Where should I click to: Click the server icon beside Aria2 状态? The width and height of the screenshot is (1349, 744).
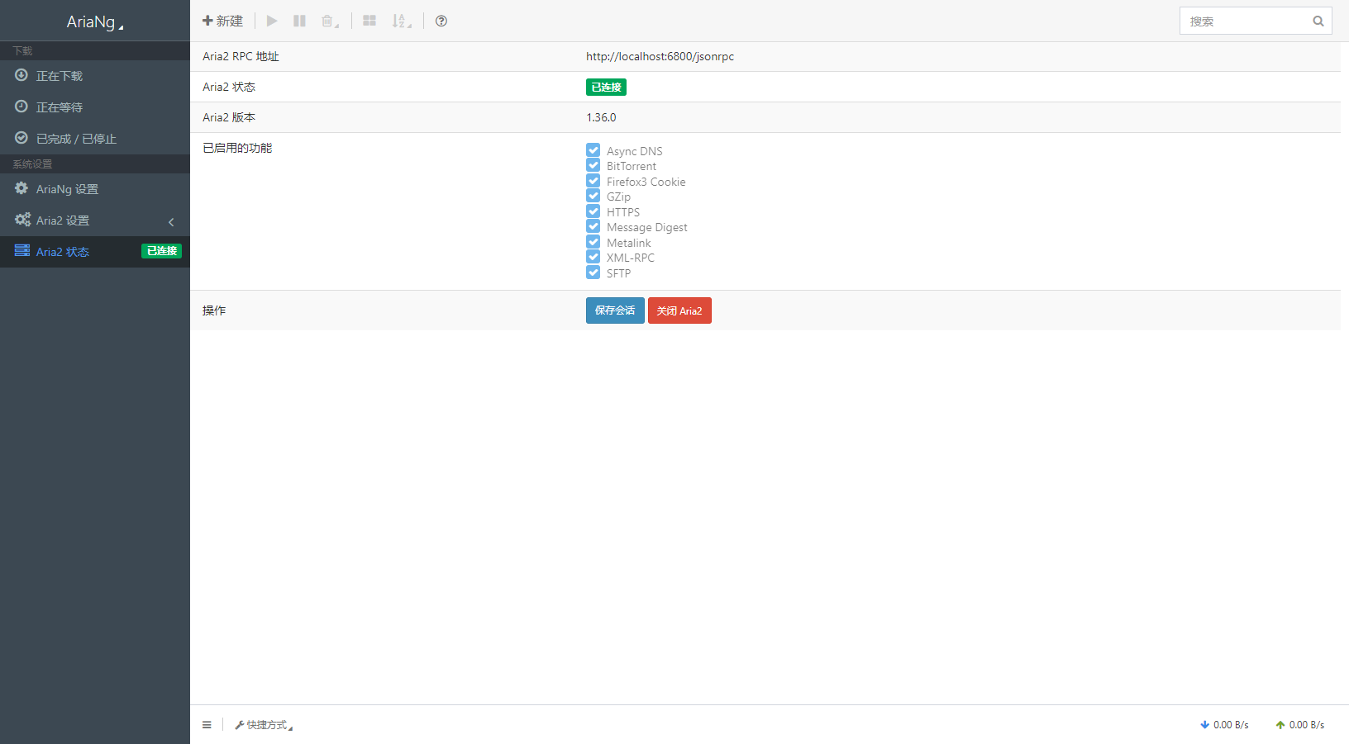click(x=22, y=250)
